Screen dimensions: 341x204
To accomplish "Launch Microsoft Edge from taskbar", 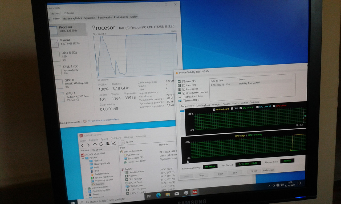I will pyautogui.click(x=158, y=195).
